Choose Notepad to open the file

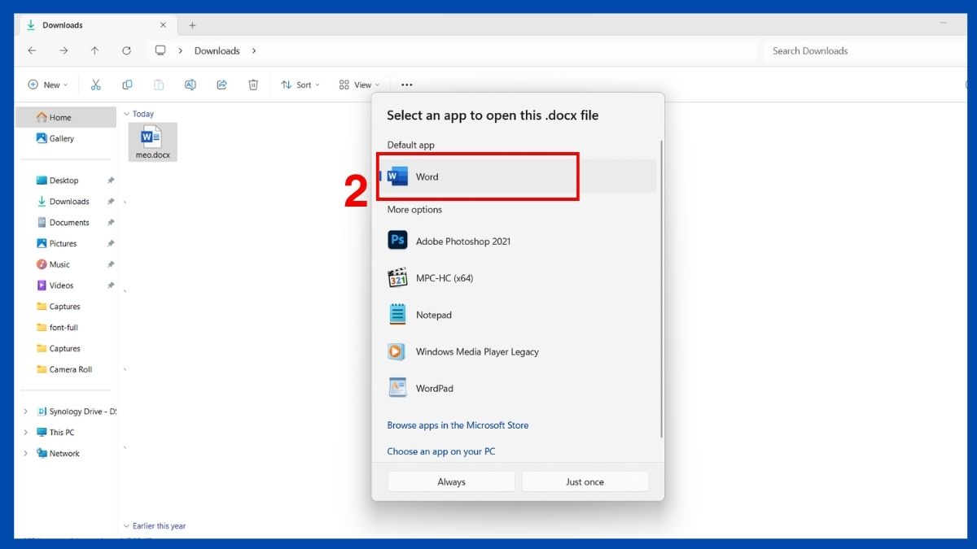tap(518, 315)
